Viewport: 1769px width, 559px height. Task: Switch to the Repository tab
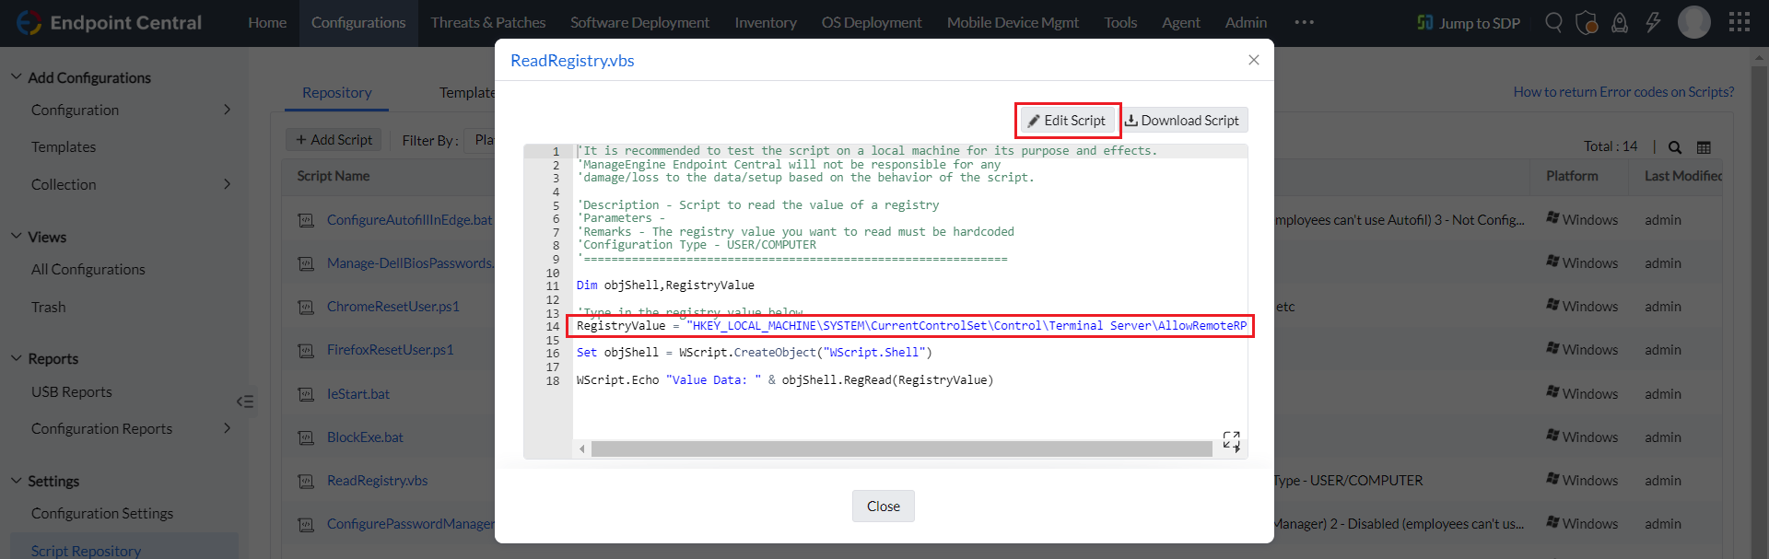coord(337,93)
